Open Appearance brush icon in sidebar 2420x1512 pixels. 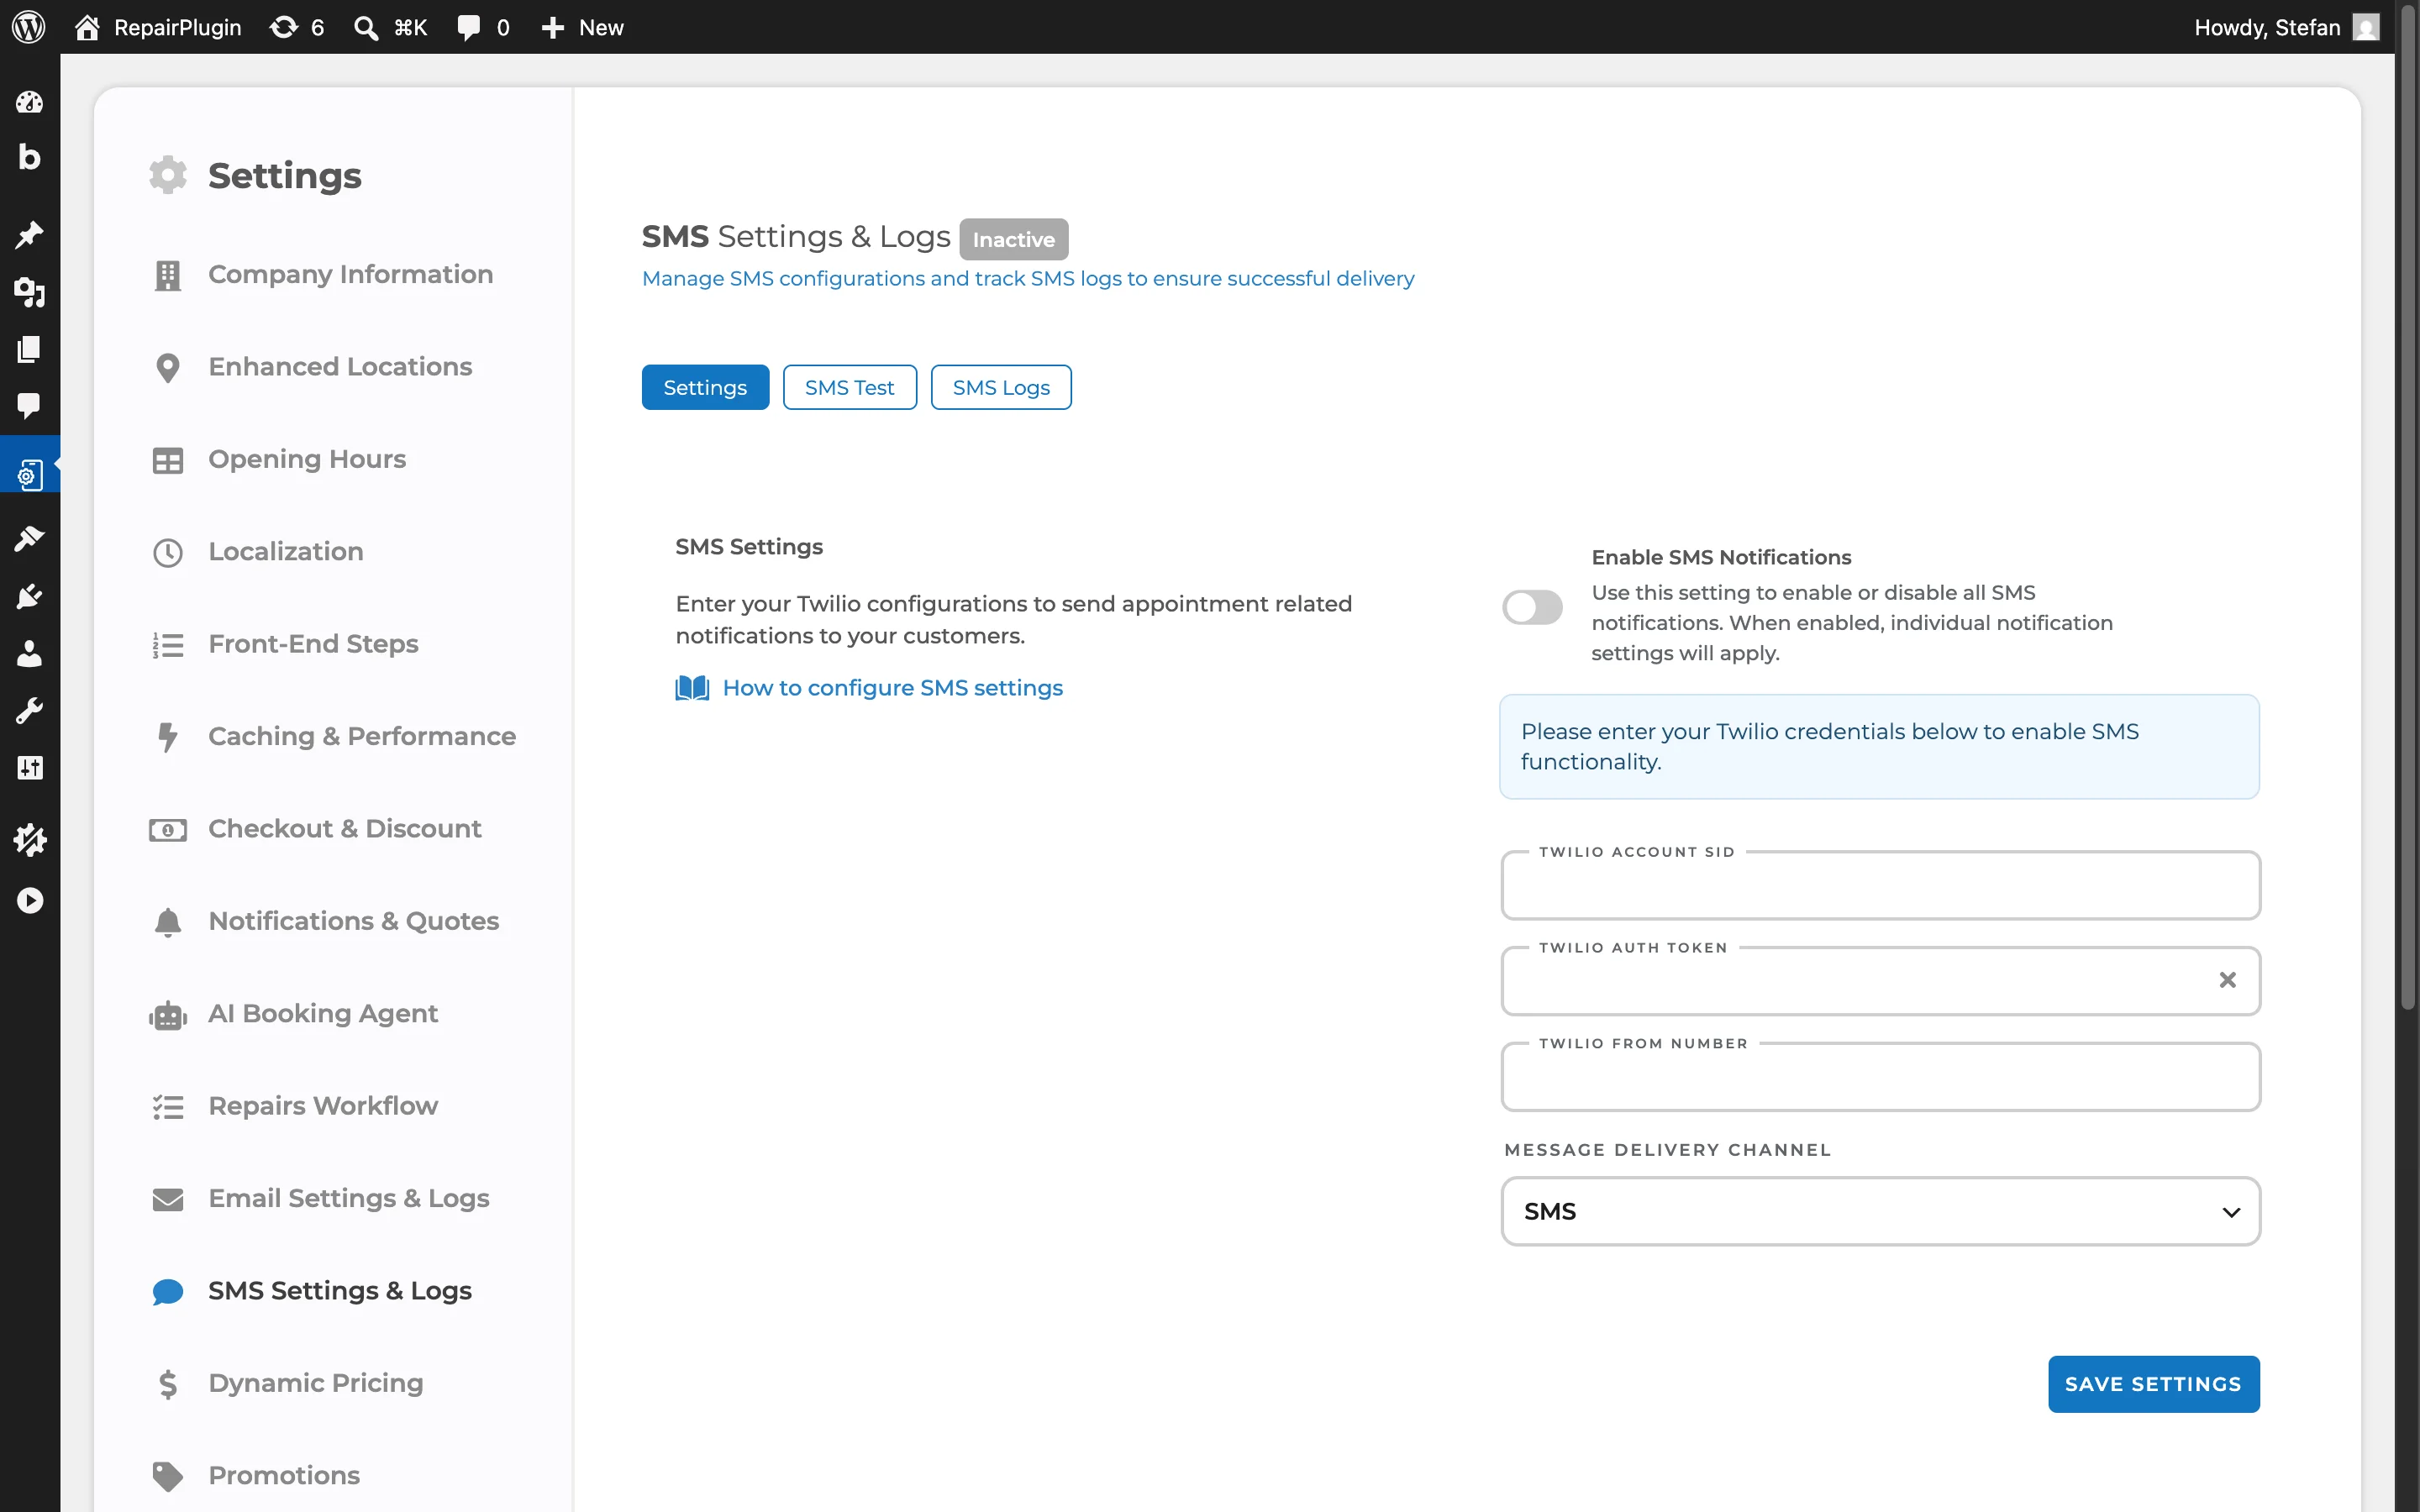29,539
